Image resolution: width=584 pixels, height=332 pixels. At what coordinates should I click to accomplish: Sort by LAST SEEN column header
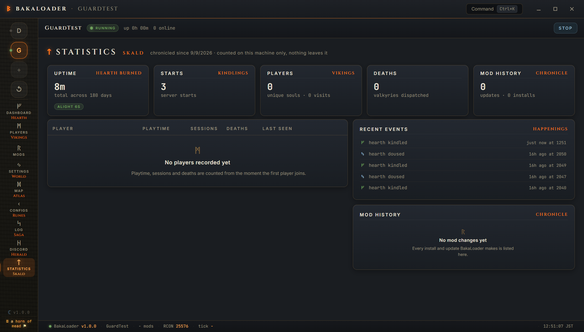277,129
